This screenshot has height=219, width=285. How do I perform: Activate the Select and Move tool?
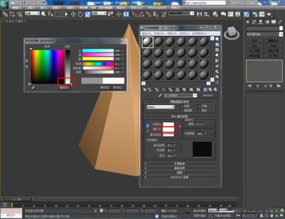(x=73, y=14)
